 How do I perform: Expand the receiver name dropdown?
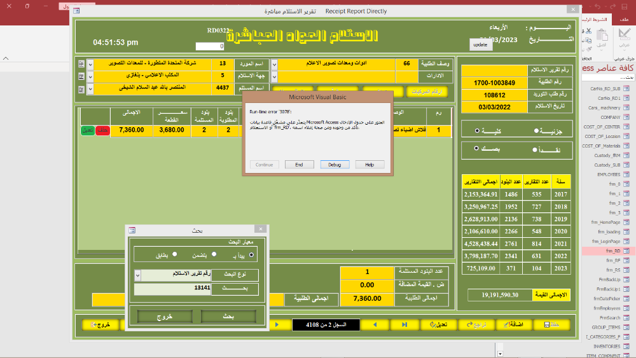(x=90, y=89)
